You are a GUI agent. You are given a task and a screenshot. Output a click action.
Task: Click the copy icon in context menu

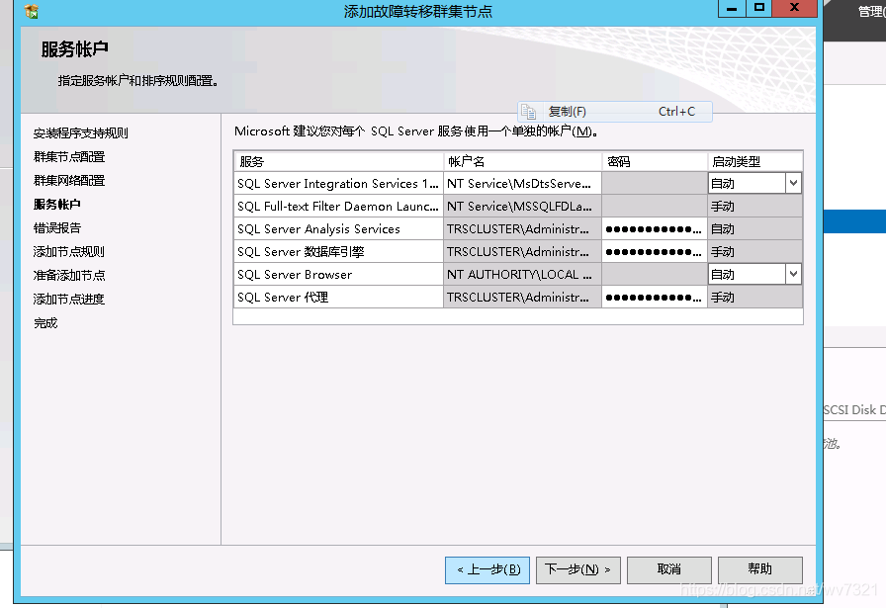click(528, 112)
